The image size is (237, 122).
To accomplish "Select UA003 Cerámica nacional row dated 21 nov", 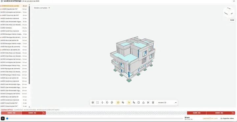I will tap(14, 19).
